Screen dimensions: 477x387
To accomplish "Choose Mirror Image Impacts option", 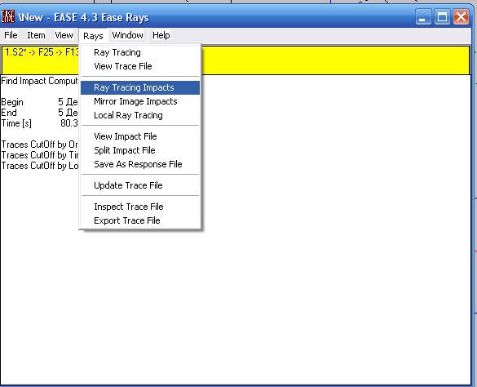I will coord(140,101).
